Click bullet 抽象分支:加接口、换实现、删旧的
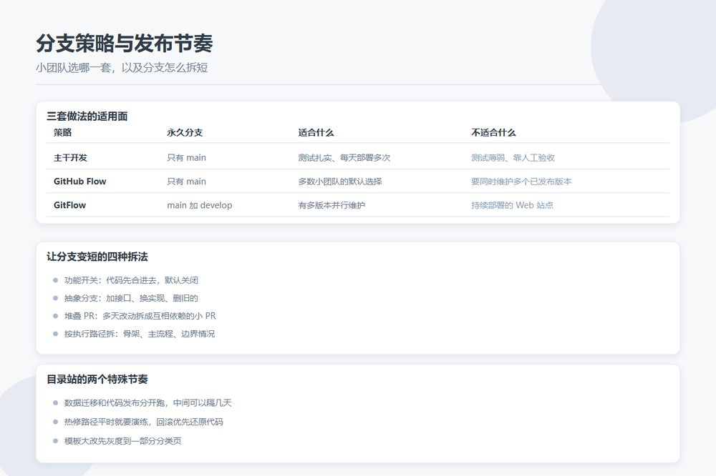The height and width of the screenshot is (476, 716). [x=131, y=298]
